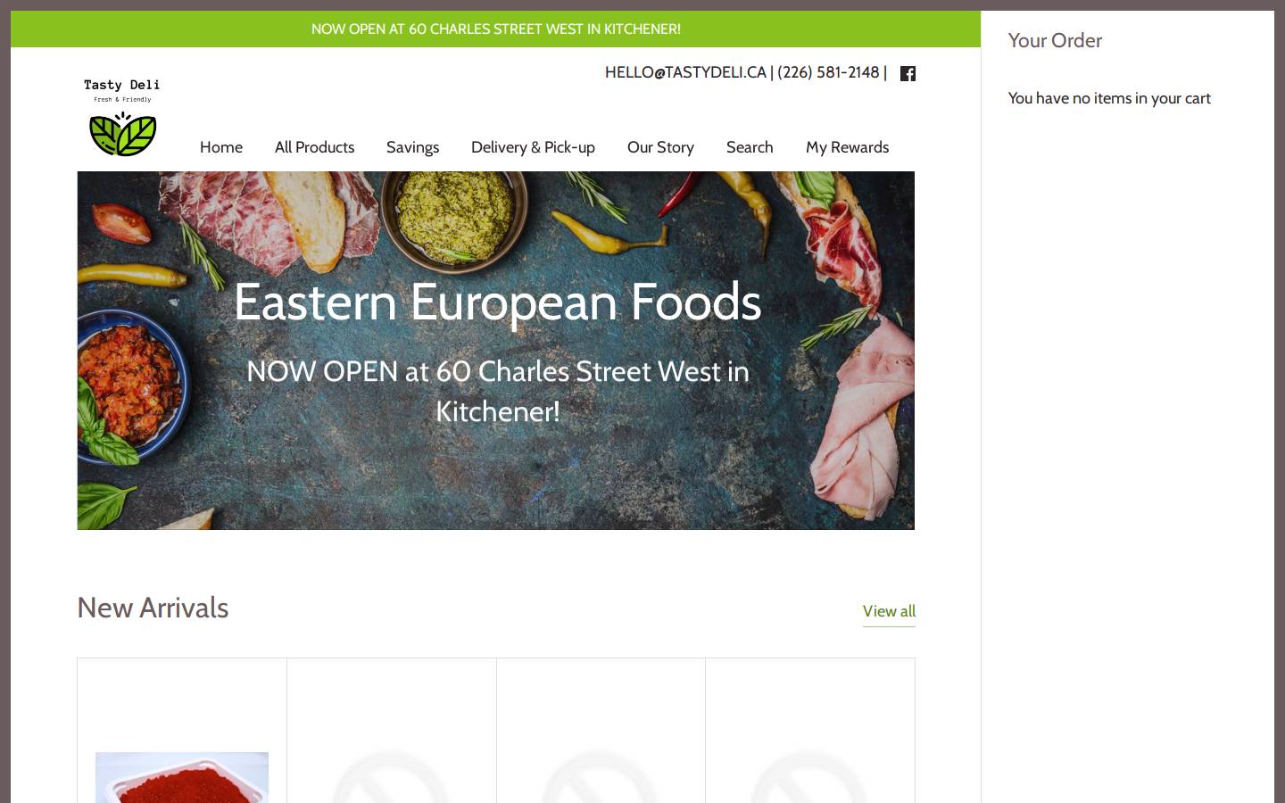Open Delivery & Pick-up page
The image size is (1285, 803).
tap(533, 147)
